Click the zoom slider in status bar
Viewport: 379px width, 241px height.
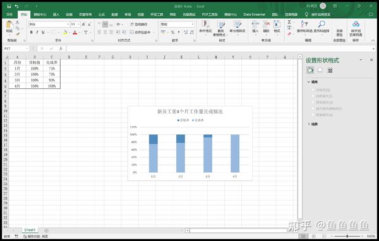point(347,236)
